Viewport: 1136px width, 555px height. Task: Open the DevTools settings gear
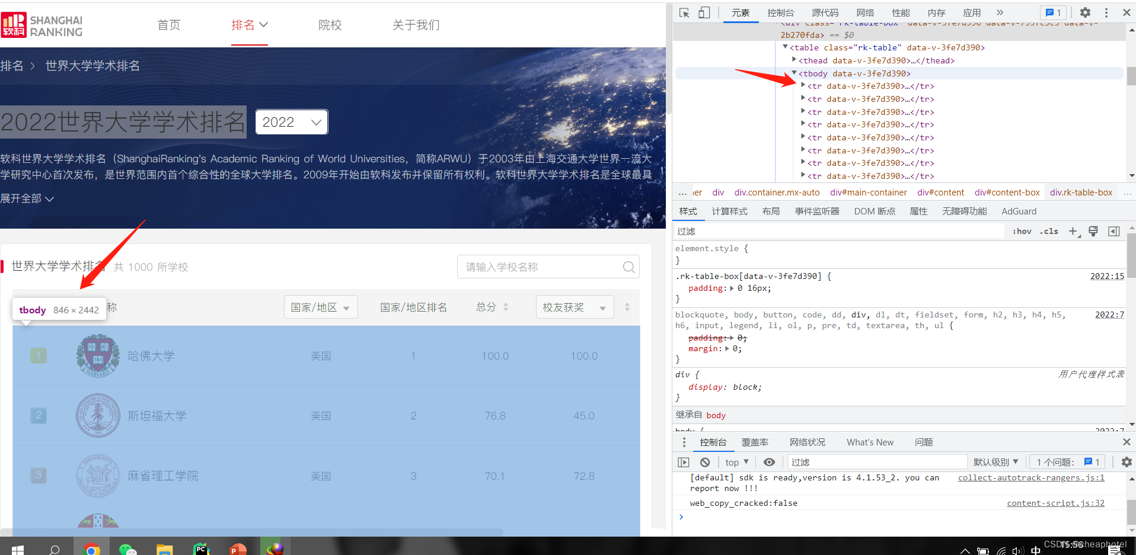(1085, 12)
